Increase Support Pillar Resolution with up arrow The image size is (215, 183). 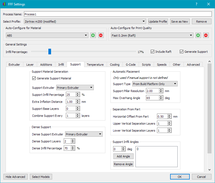point(161,90)
